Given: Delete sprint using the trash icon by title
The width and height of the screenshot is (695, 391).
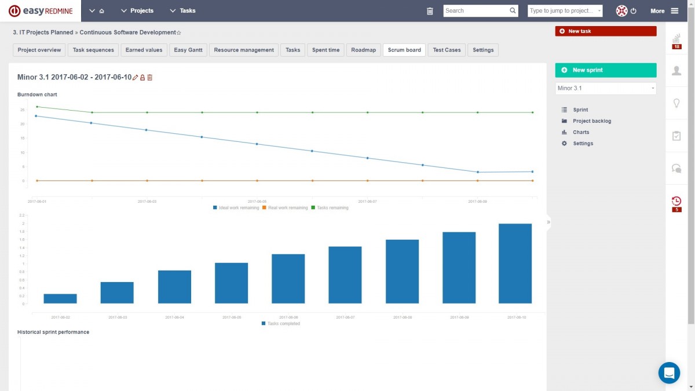Looking at the screenshot, I should click(149, 78).
